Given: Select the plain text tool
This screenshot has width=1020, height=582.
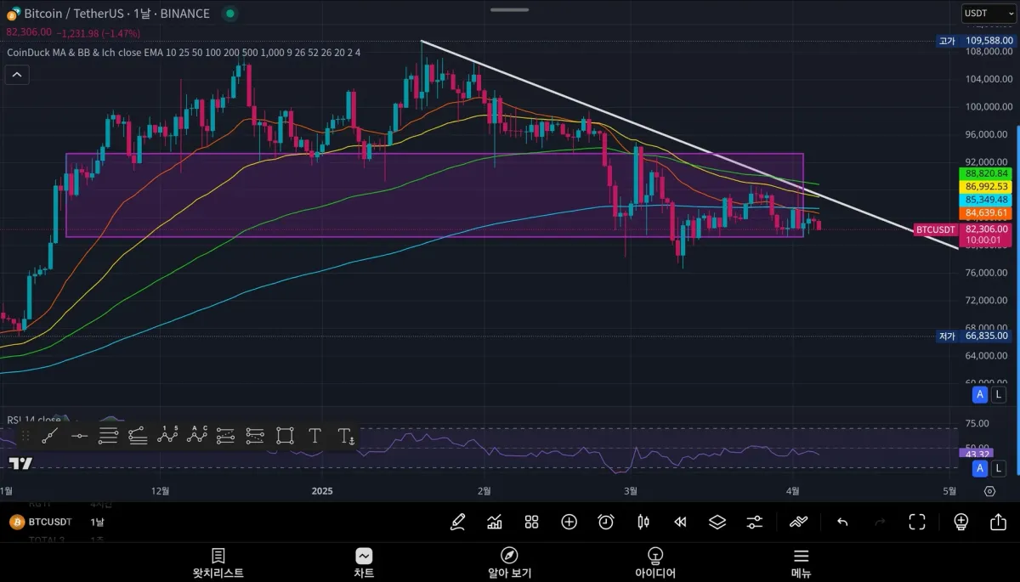Looking at the screenshot, I should click(314, 437).
